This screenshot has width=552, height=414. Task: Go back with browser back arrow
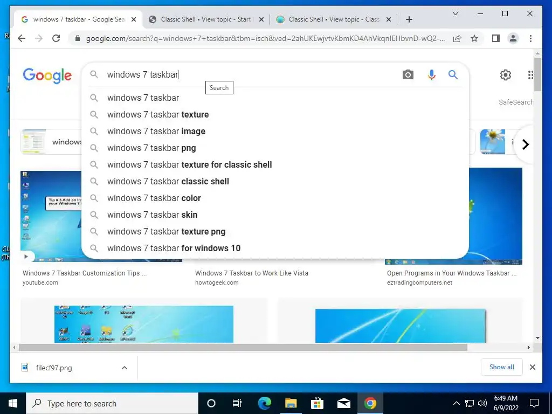(22, 38)
